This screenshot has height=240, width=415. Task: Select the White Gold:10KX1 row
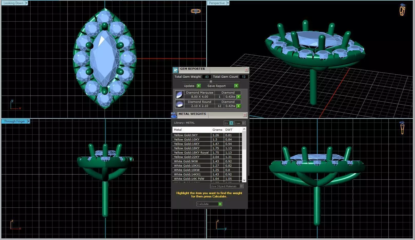pos(207,166)
